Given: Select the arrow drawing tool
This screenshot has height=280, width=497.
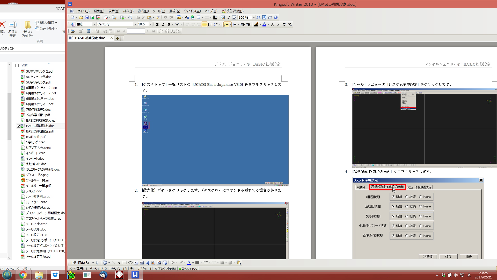Looking at the screenshot, I should [x=119, y=263].
